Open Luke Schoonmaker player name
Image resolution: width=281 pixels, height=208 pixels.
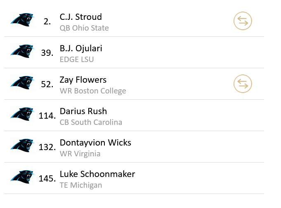point(97,174)
